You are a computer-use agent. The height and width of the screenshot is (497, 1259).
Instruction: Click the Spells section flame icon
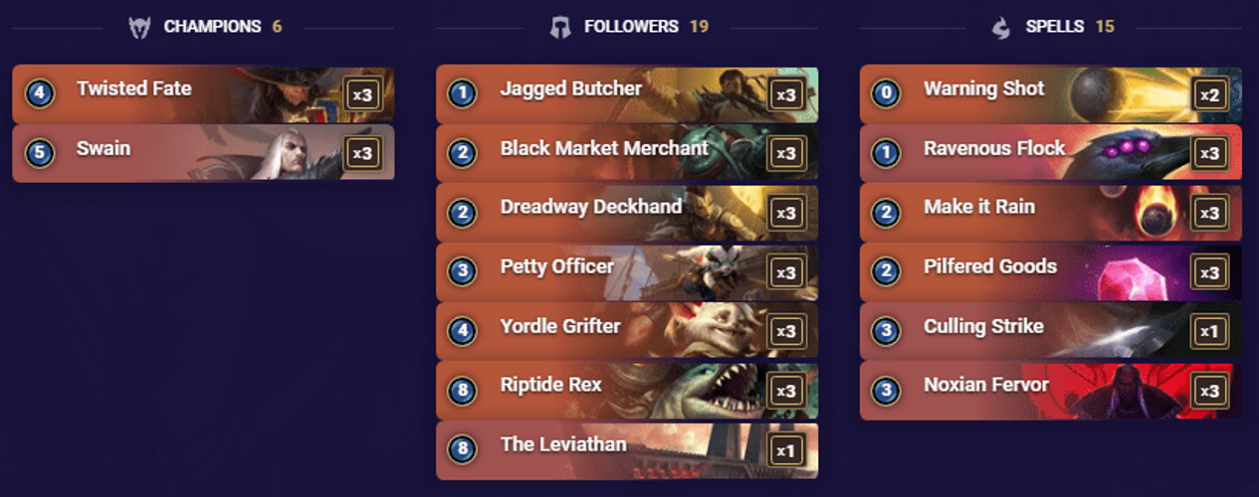point(1001,27)
